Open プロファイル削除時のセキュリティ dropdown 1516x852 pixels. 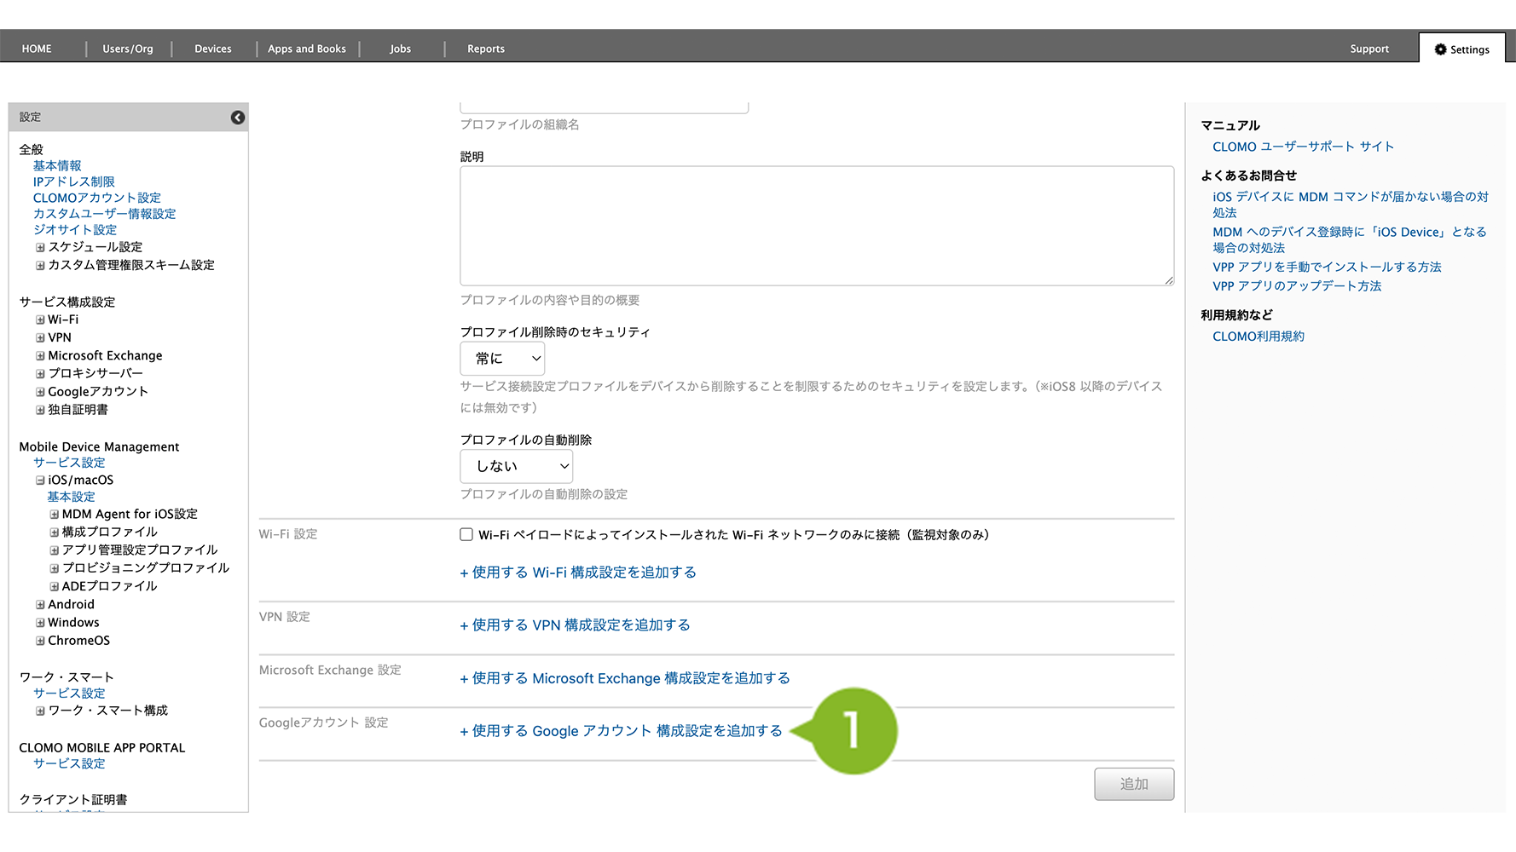coord(502,359)
